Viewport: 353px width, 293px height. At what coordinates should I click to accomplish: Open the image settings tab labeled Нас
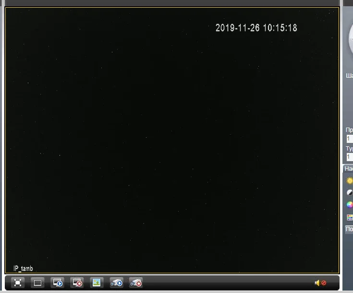[348, 169]
